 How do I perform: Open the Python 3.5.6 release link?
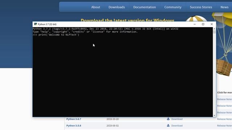click(74, 126)
